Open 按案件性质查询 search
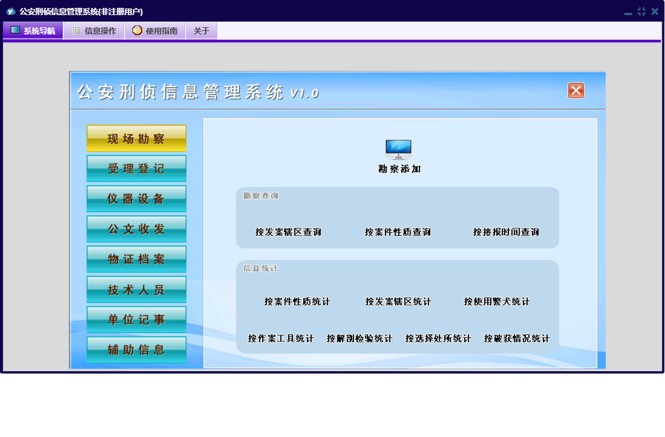 398,232
